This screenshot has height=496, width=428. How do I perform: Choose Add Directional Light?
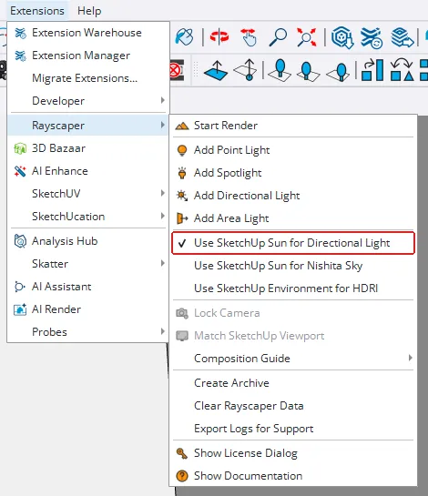tap(293, 196)
